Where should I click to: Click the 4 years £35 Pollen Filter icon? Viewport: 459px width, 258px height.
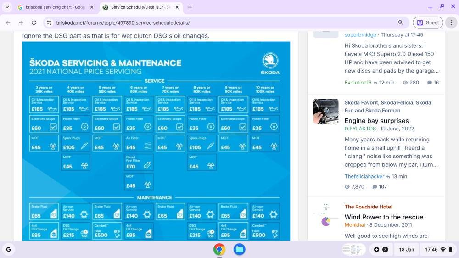click(84, 127)
